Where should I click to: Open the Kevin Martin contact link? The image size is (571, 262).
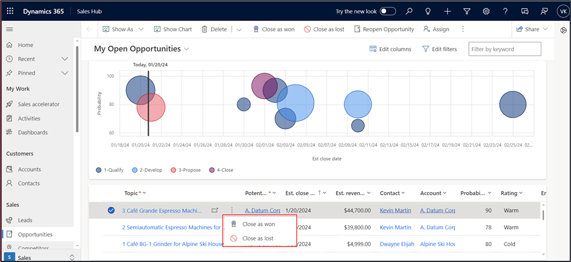tap(395, 210)
